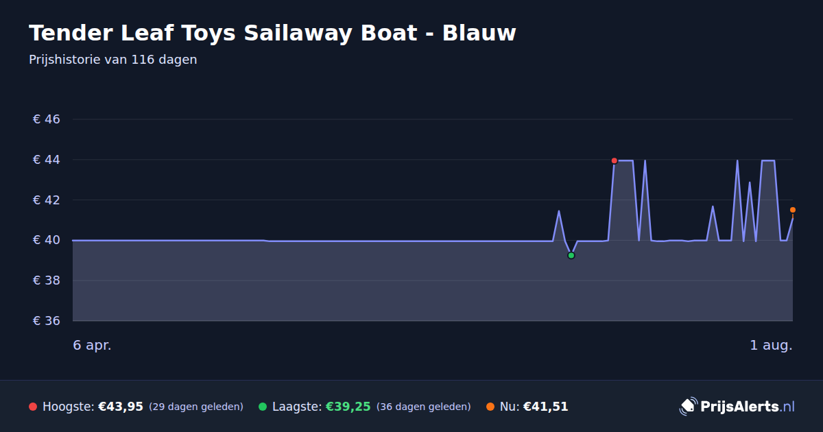This screenshot has width=823, height=432.
Task: Click the € 42 axis label
Action: click(47, 200)
